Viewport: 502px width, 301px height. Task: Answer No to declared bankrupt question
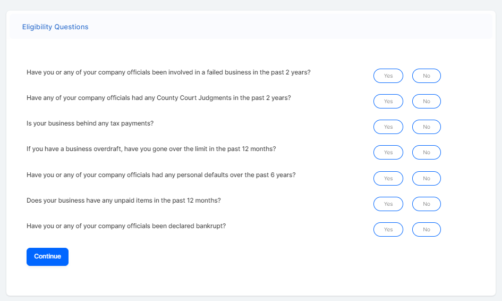coord(427,230)
